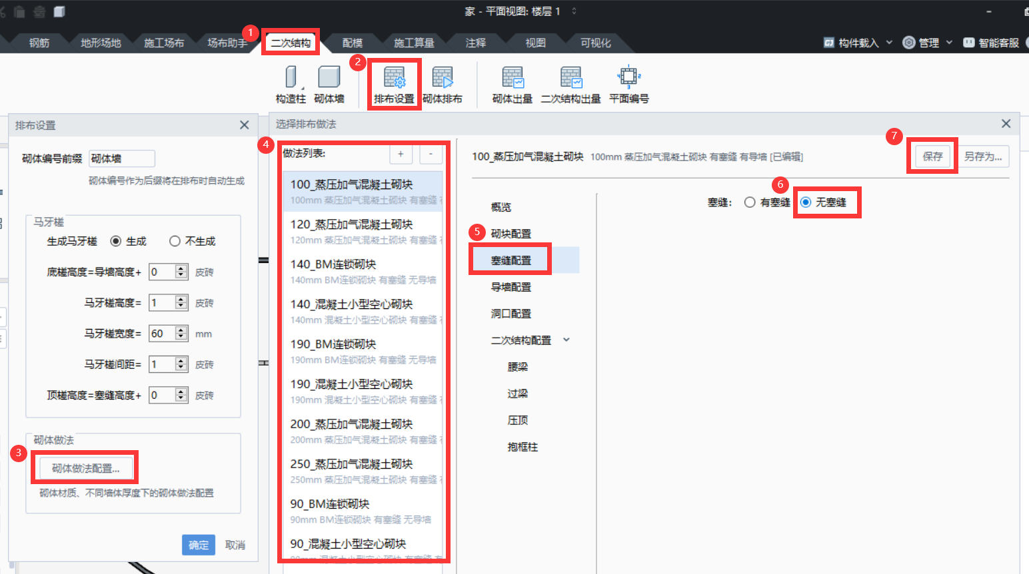This screenshot has width=1029, height=574.
Task: Choose the 无塞缝 radio option
Action: [x=806, y=202]
